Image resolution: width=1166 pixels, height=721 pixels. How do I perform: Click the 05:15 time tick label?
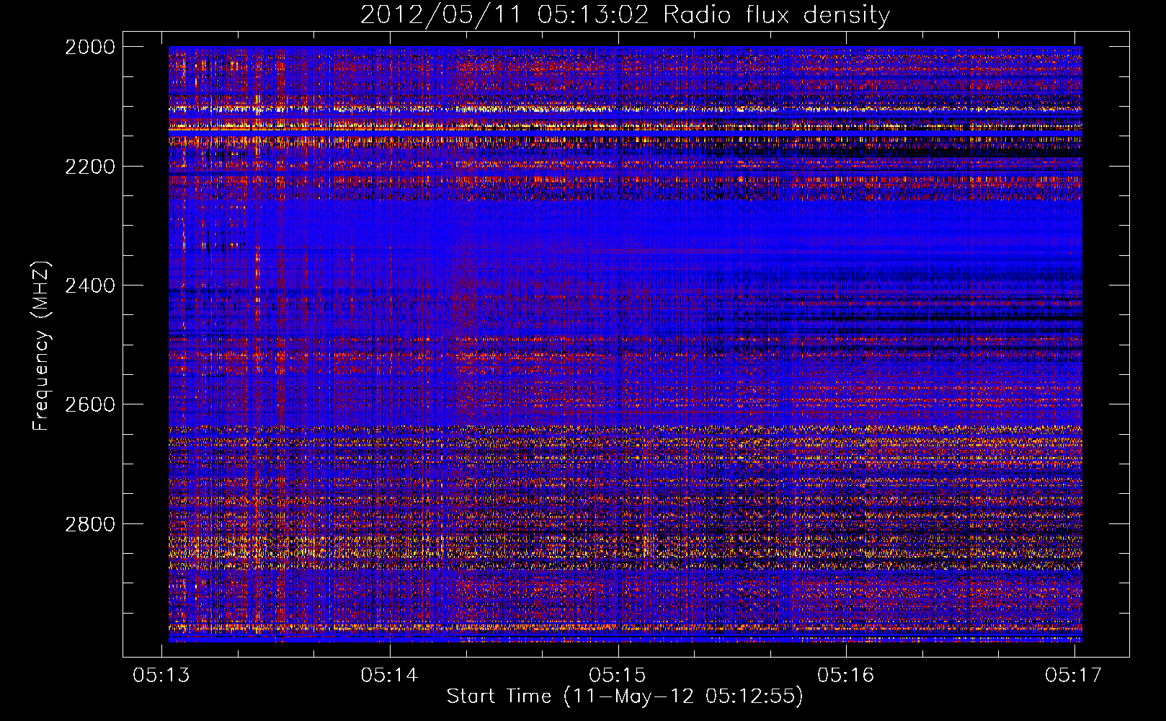[618, 675]
